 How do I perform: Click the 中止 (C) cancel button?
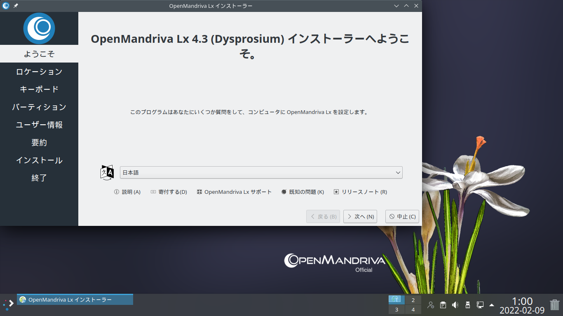(x=402, y=216)
